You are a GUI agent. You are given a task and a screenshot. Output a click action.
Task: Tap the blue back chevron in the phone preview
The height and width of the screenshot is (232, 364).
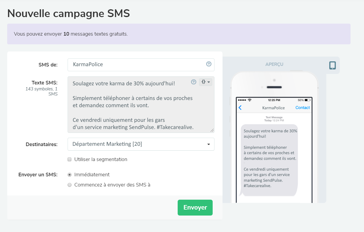[240, 108]
